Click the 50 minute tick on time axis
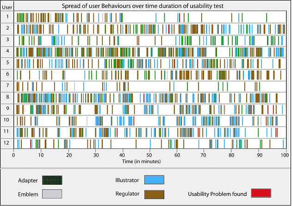 pos(149,155)
